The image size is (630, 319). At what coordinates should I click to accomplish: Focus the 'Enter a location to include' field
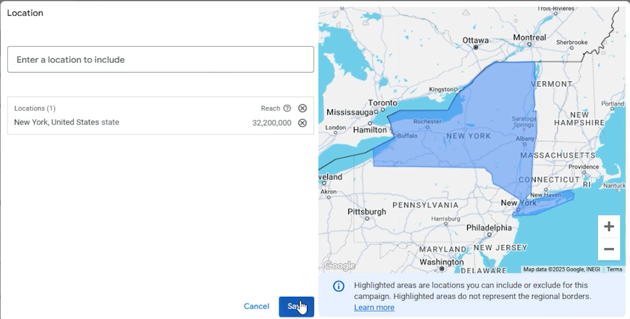tap(161, 59)
